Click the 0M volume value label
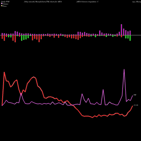This screenshot has height=141, width=141. click(135, 95)
